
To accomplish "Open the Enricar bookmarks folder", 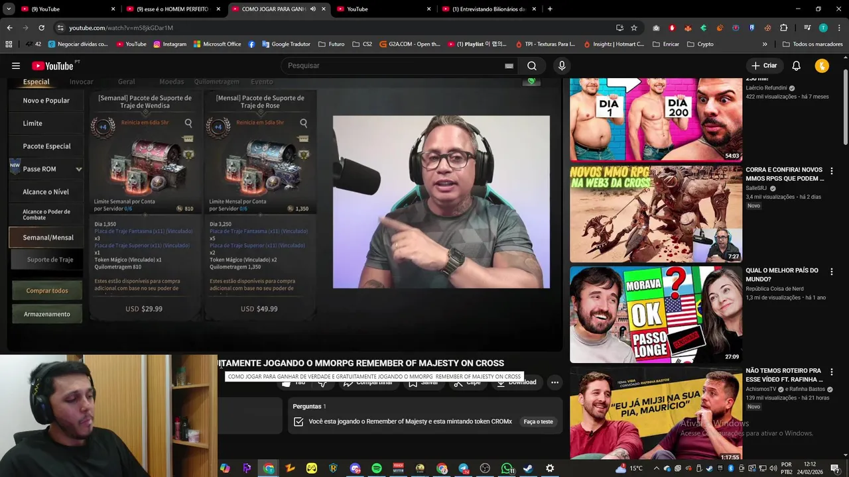I will click(x=666, y=44).
